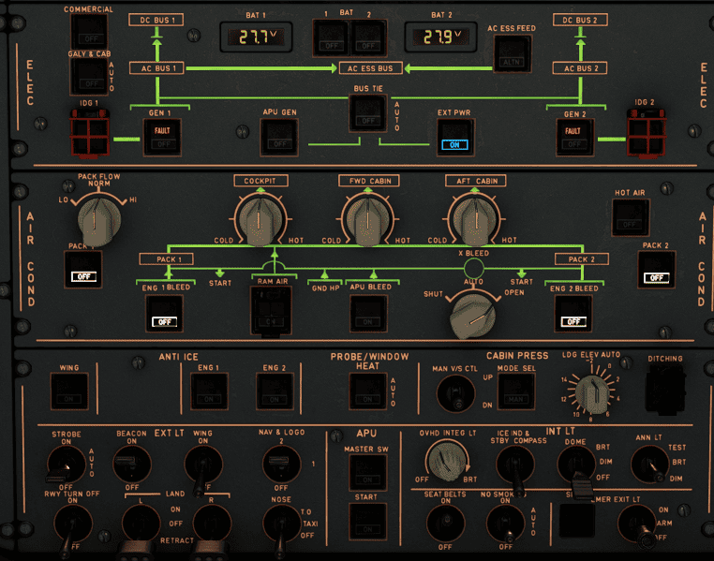This screenshot has width=714, height=561.
Task: Toggle the ENG 1 BLEED OFF button
Action: click(x=166, y=313)
